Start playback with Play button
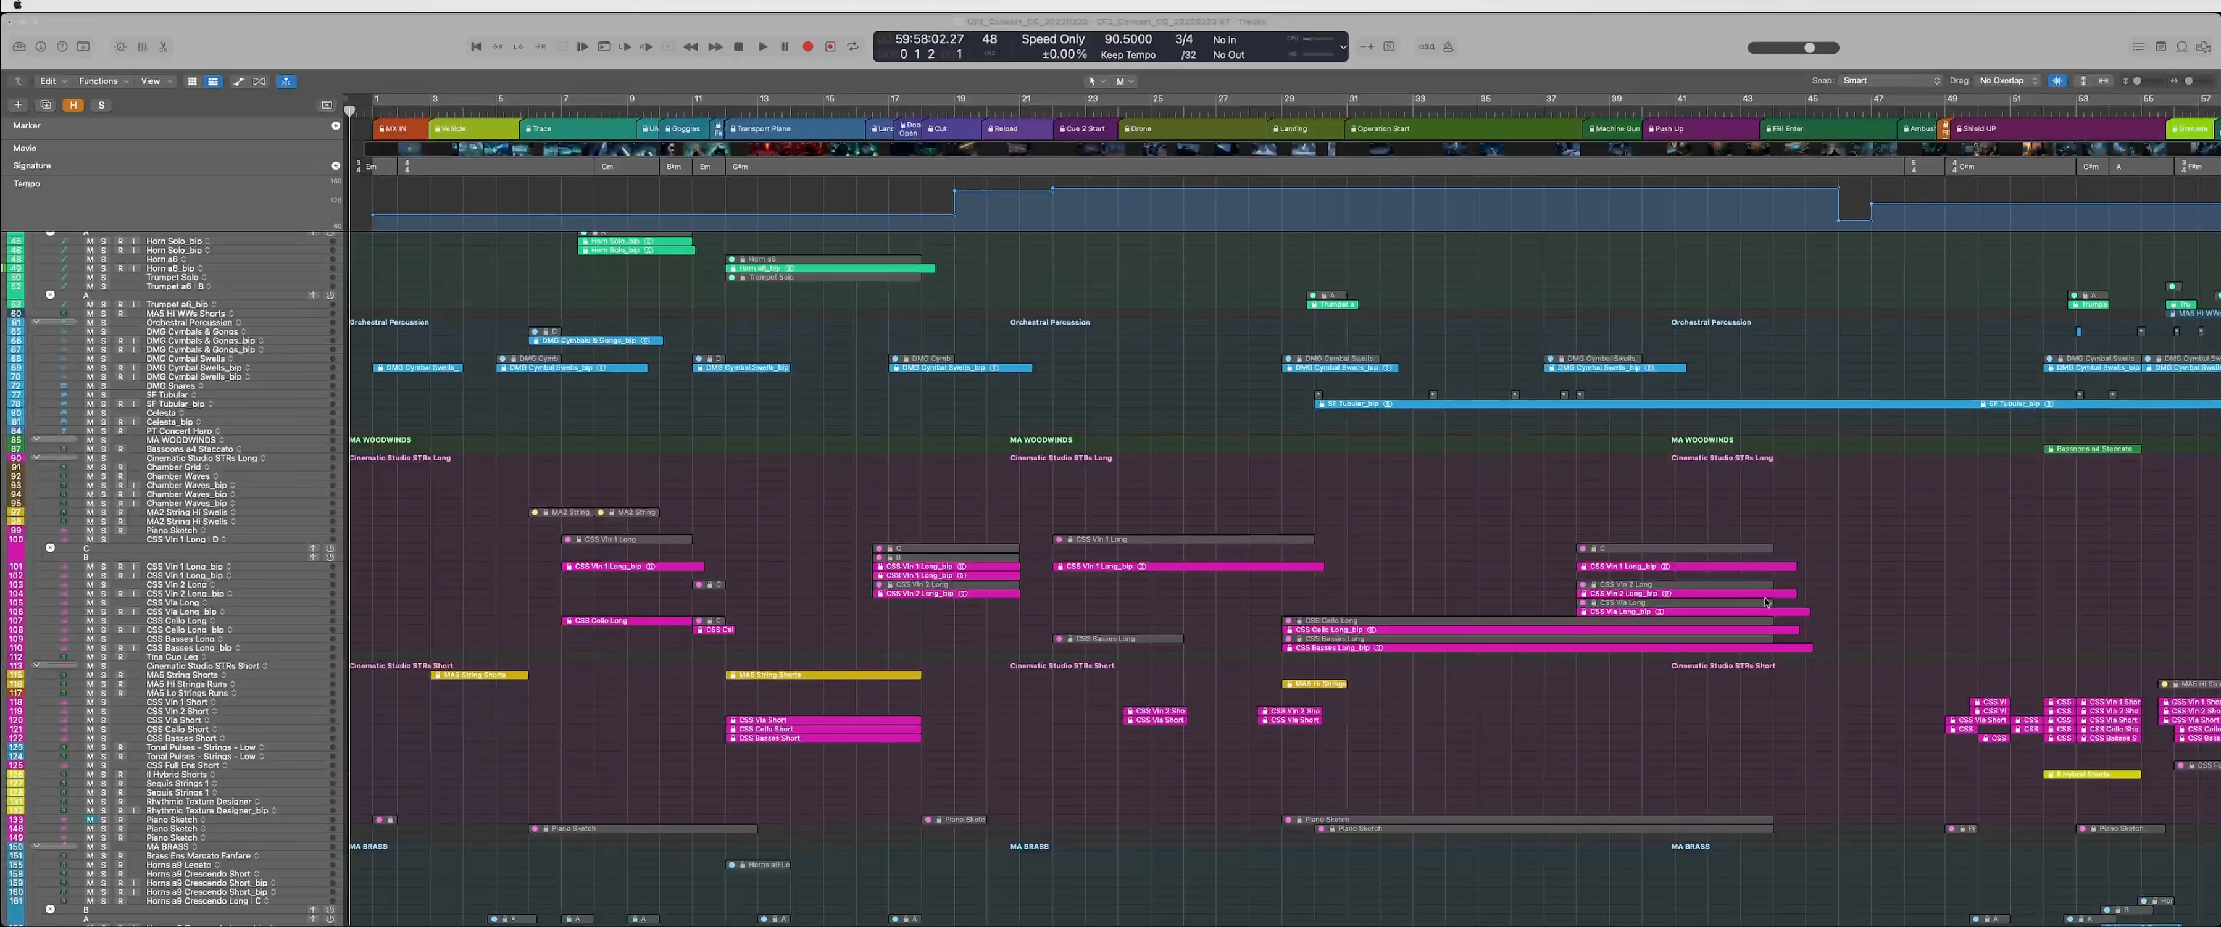The height and width of the screenshot is (927, 2221). click(762, 46)
